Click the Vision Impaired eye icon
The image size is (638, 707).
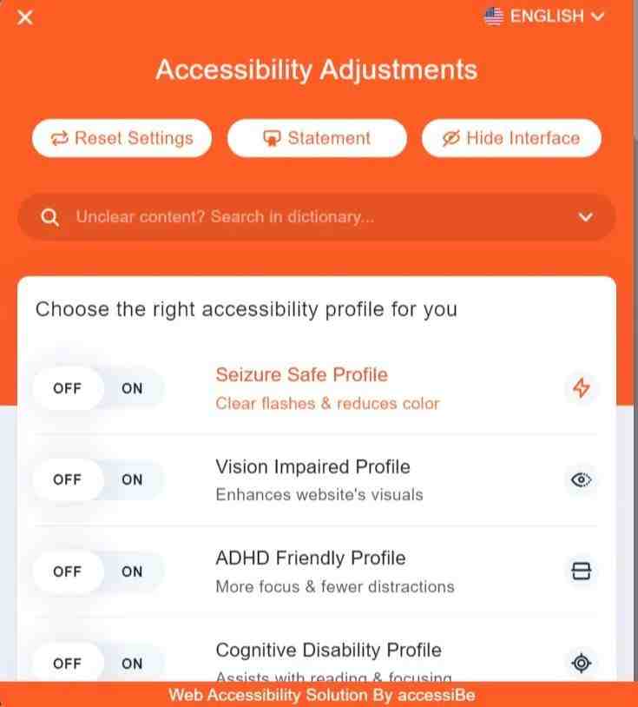point(582,479)
